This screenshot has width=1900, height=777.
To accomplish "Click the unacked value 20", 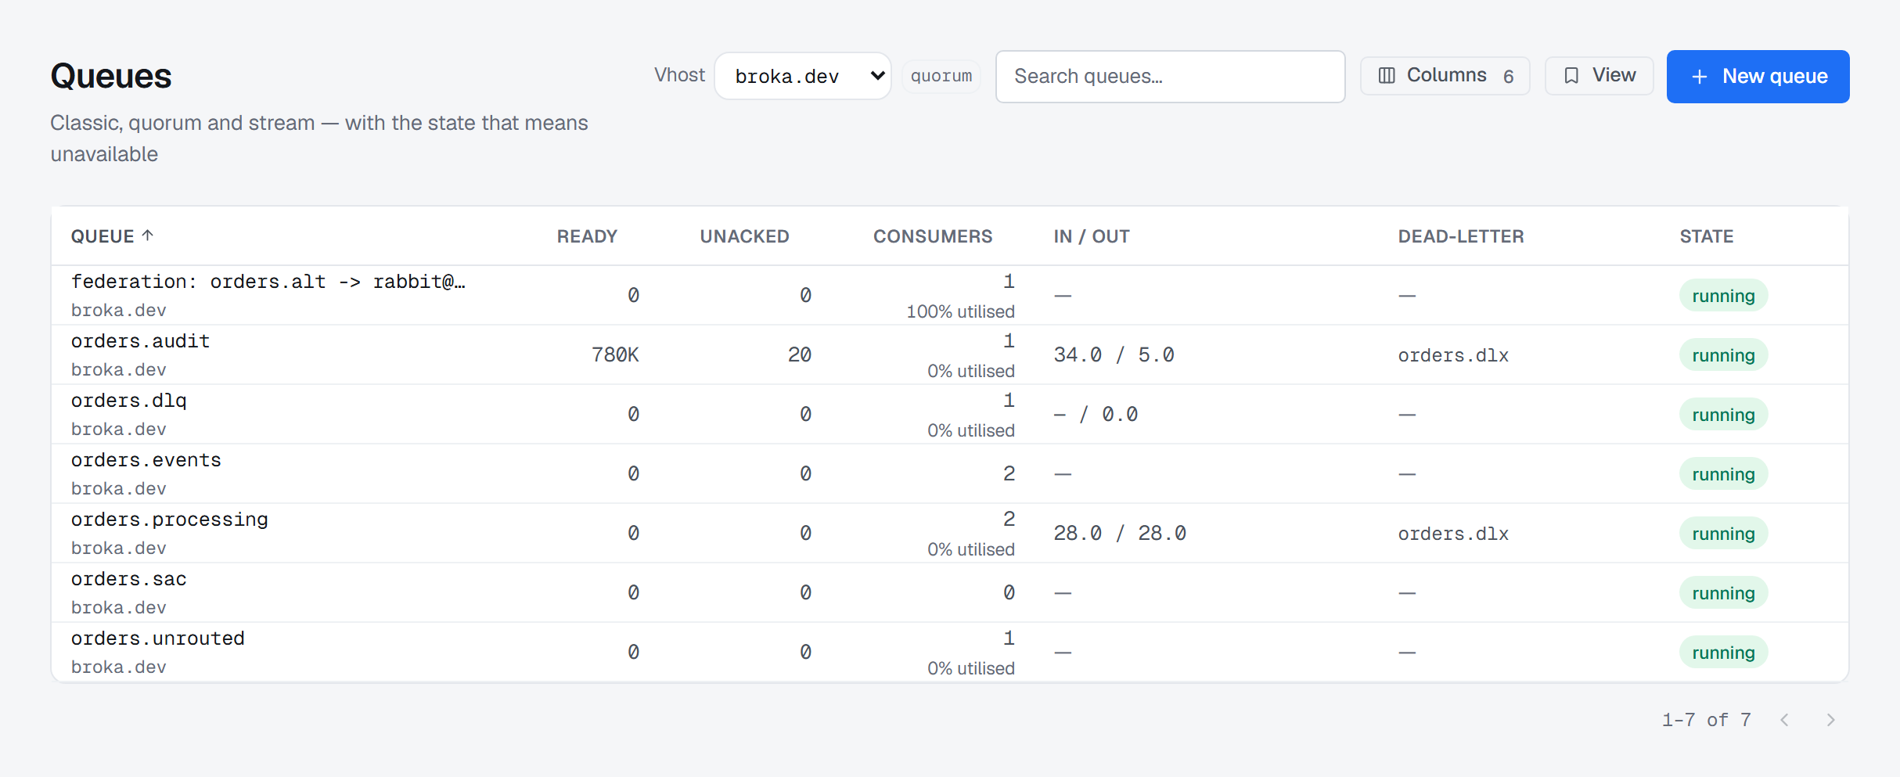I will pos(800,355).
